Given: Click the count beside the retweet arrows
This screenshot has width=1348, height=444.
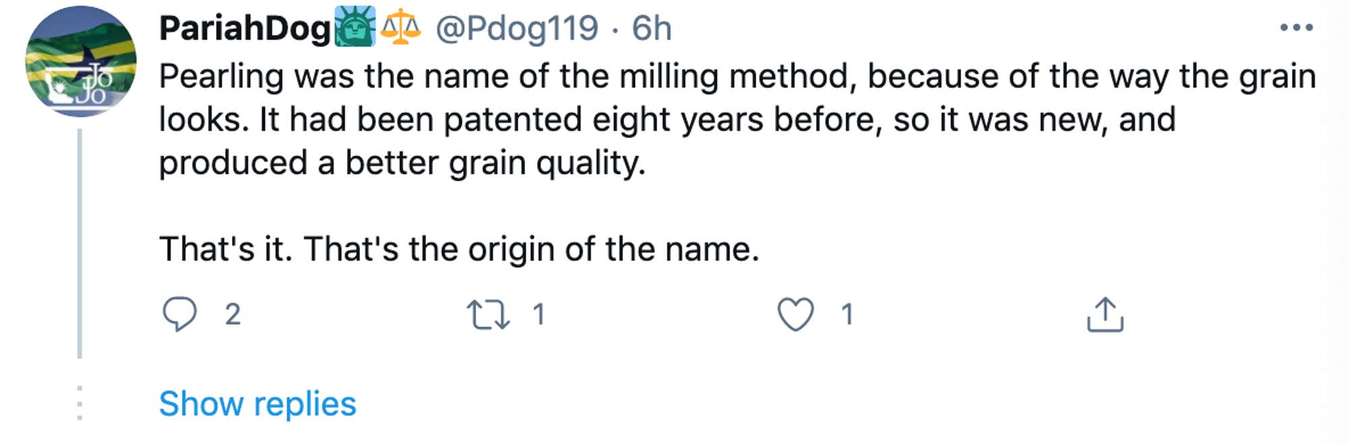Looking at the screenshot, I should [539, 315].
